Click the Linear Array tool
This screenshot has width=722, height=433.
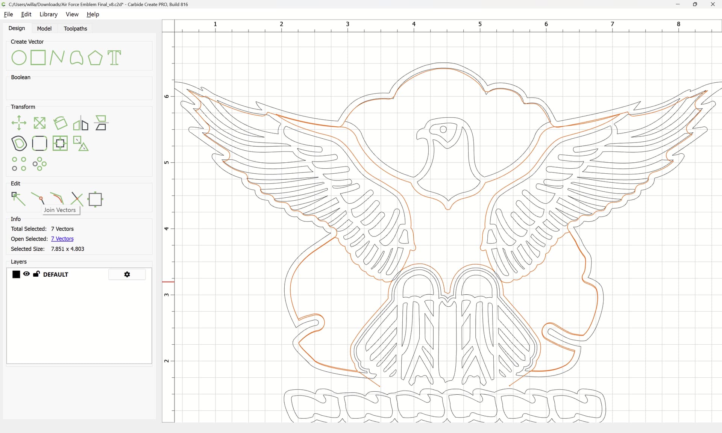pyautogui.click(x=19, y=164)
